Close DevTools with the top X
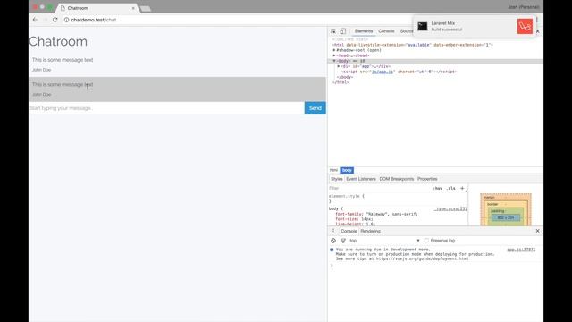 (538, 31)
